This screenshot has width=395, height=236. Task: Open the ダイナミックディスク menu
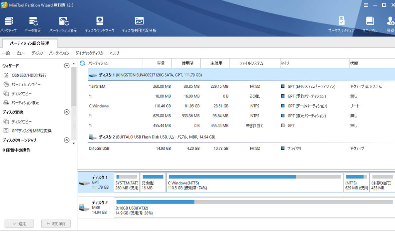coord(89,53)
